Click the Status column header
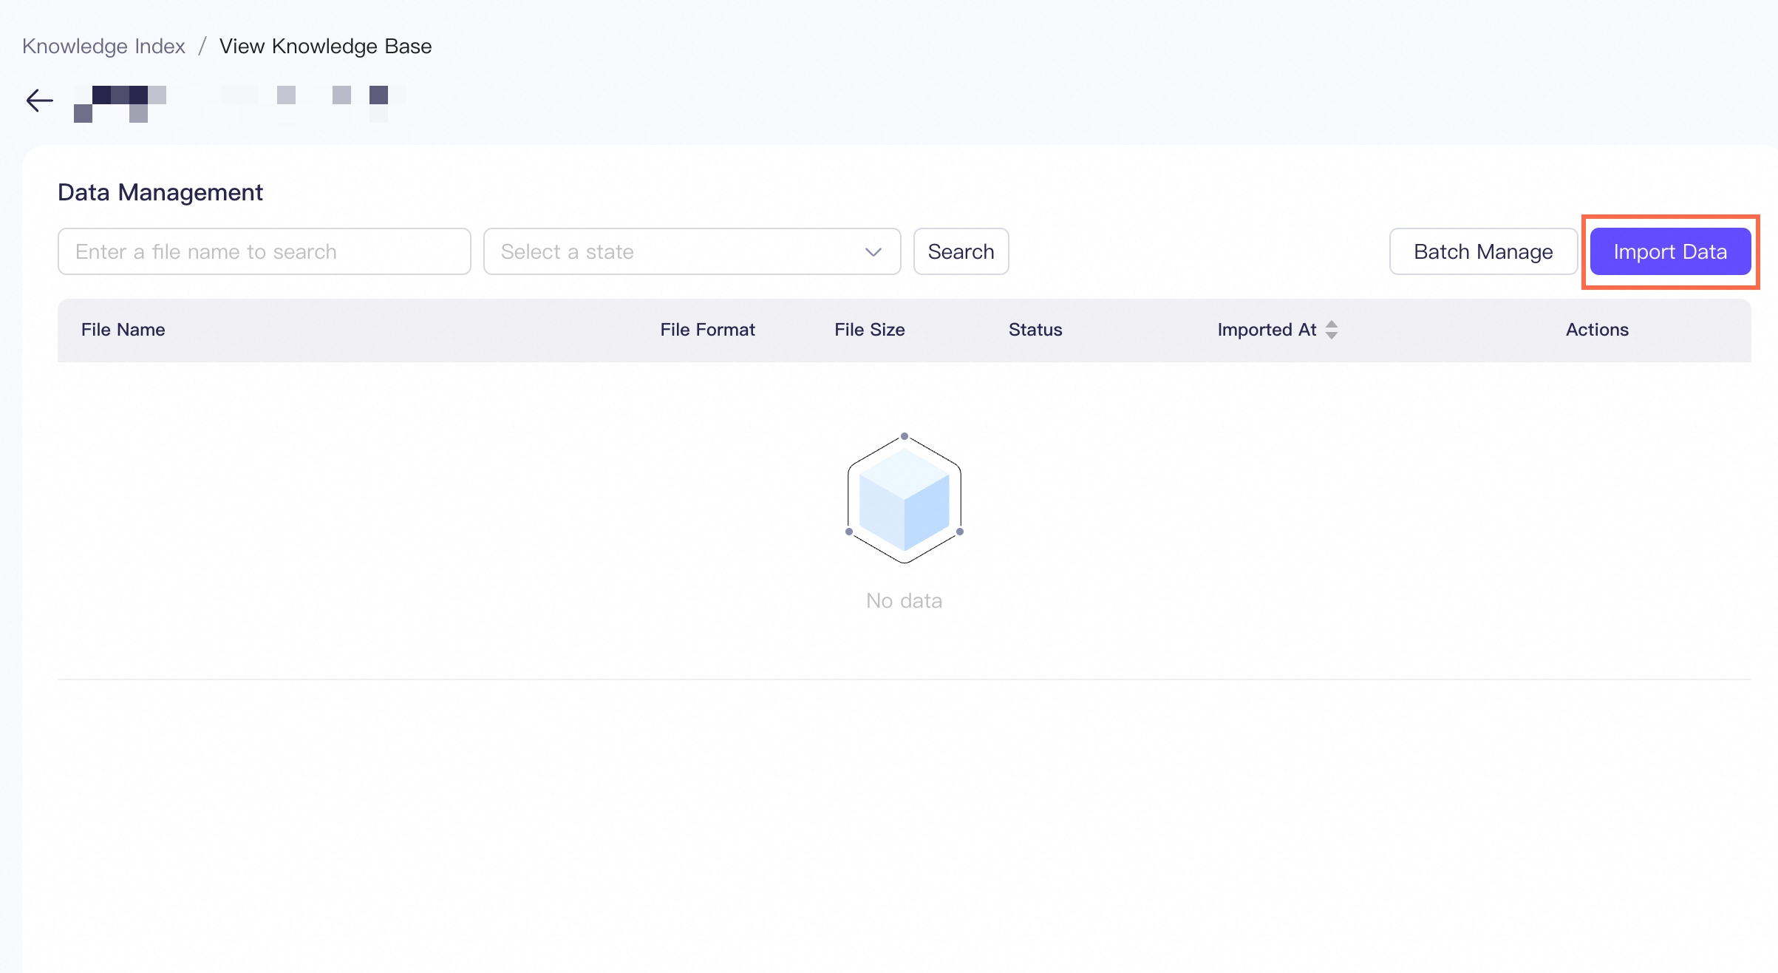Screen dimensions: 1778x973 [x=1035, y=330]
